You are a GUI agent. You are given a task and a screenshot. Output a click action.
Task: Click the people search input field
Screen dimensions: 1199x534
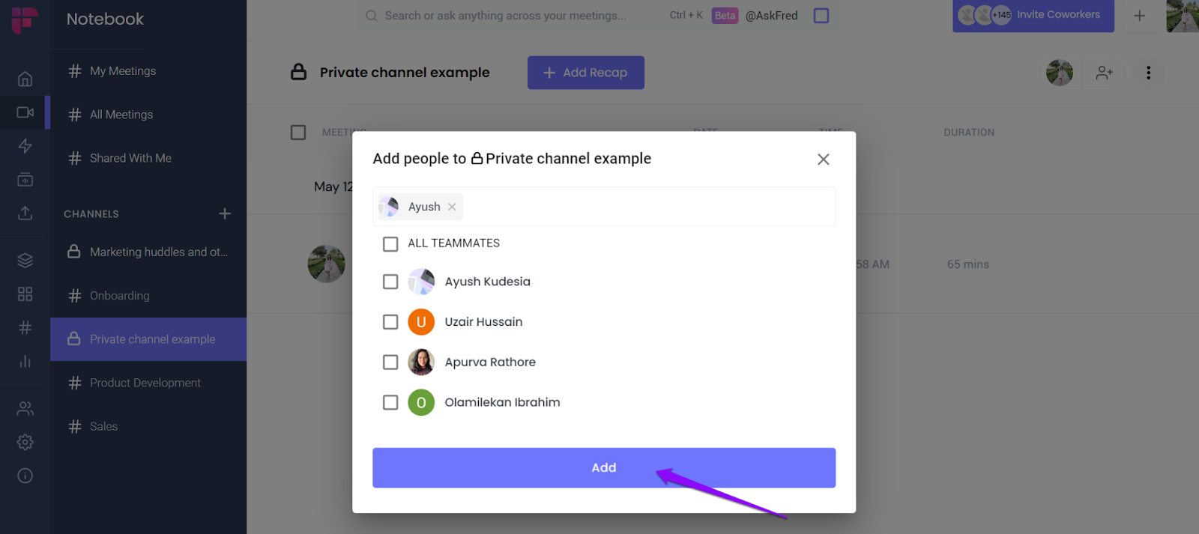tap(644, 207)
